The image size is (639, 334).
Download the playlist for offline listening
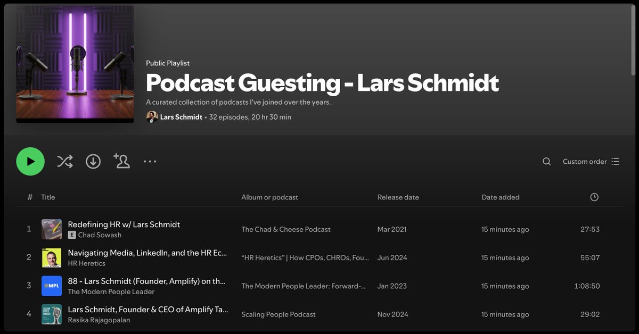click(x=93, y=161)
